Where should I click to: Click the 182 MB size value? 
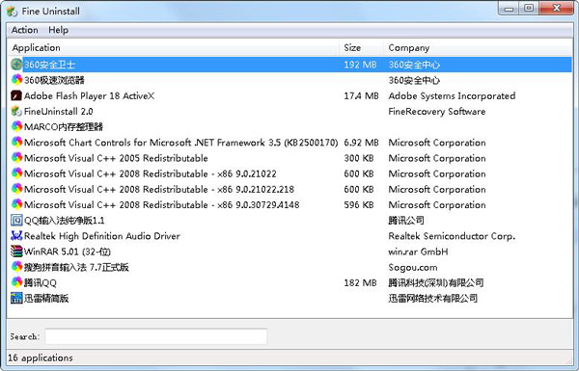click(360, 283)
